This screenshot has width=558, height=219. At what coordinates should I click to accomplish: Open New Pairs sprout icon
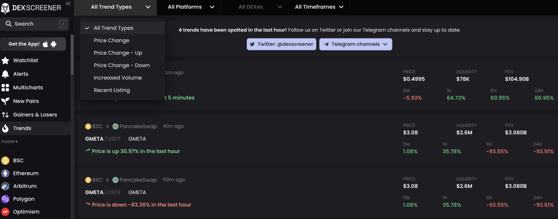pyautogui.click(x=6, y=101)
